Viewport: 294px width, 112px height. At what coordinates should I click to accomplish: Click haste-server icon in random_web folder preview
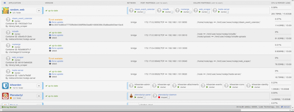click(x=215, y=11)
